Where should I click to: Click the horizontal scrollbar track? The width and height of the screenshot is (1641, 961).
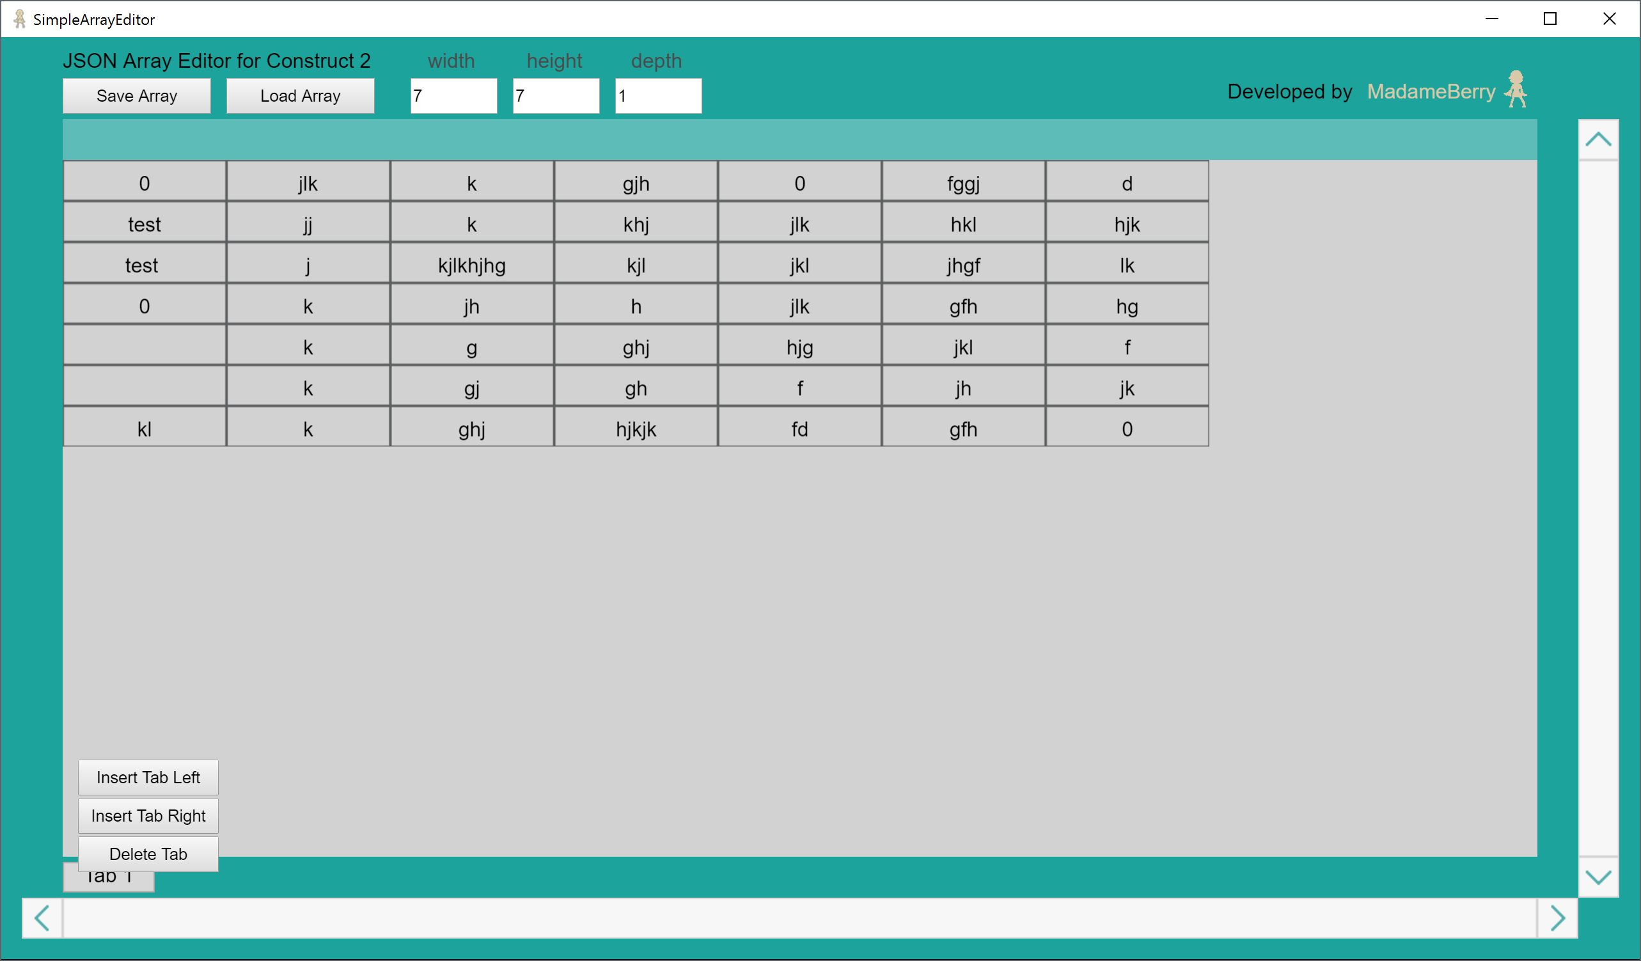799,918
